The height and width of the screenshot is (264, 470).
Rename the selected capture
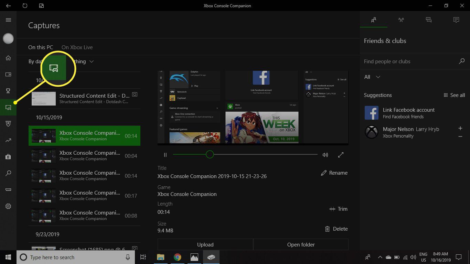pos(334,173)
